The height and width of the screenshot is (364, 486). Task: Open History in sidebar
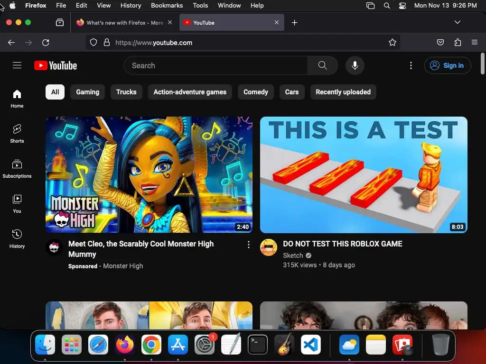tap(17, 239)
